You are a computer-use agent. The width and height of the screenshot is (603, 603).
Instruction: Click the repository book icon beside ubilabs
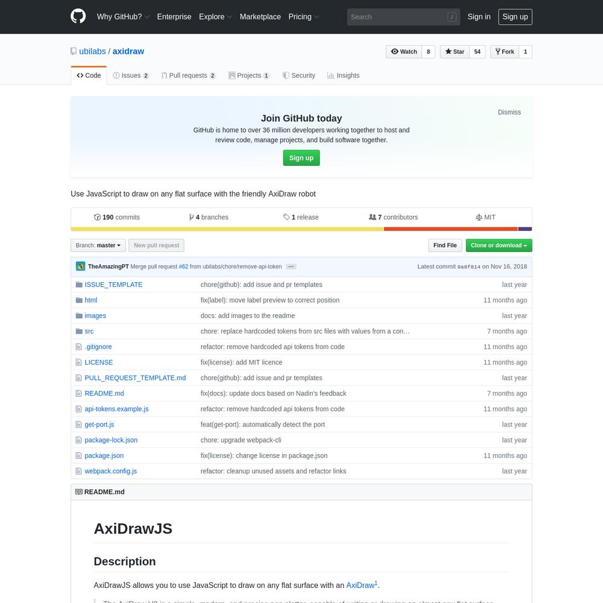tap(74, 51)
